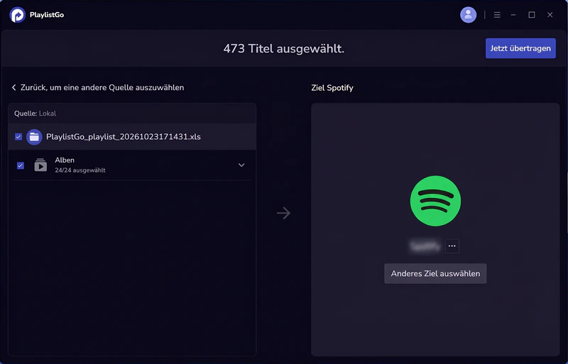
Task: Click the 'Ziel Spotify' heading
Action: (x=332, y=88)
